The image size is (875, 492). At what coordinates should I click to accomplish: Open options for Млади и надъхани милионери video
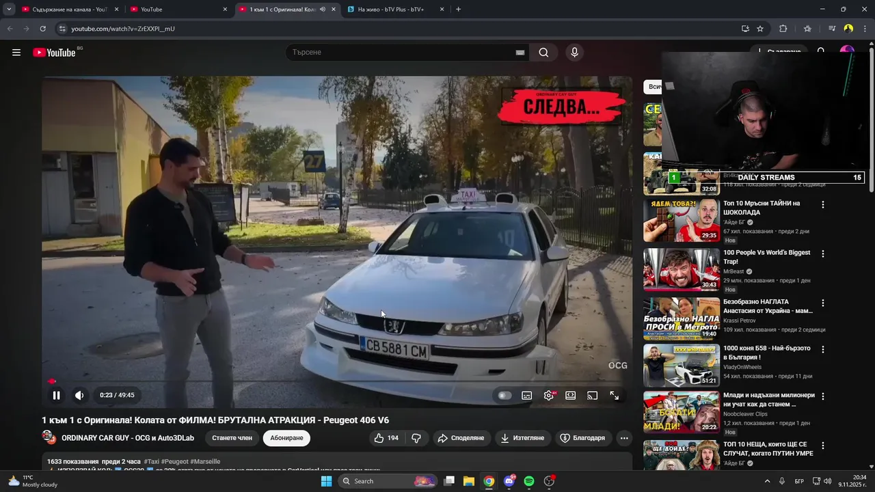823,396
